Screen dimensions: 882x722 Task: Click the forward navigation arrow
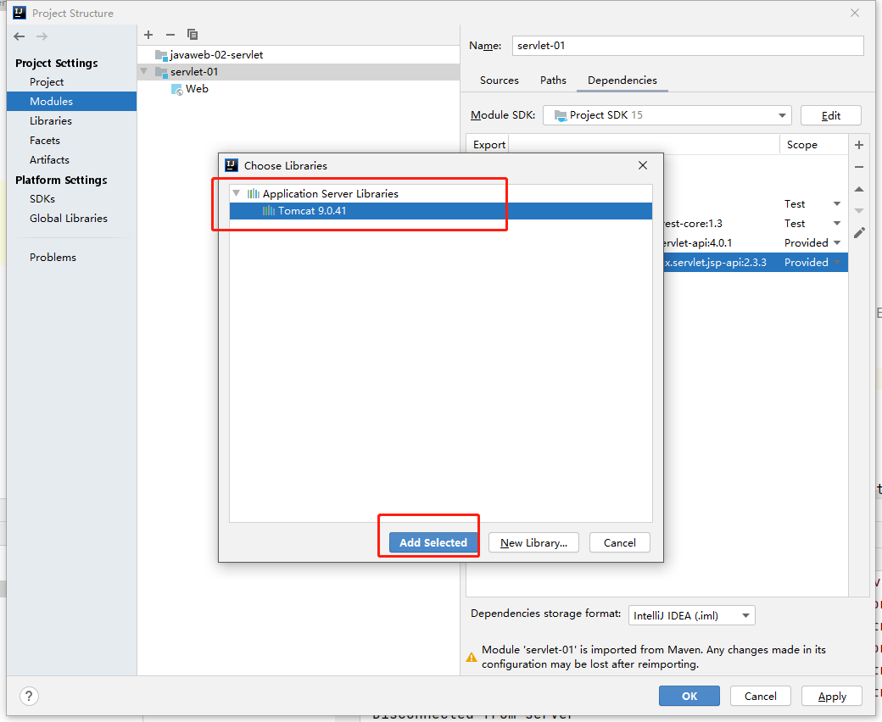point(42,36)
